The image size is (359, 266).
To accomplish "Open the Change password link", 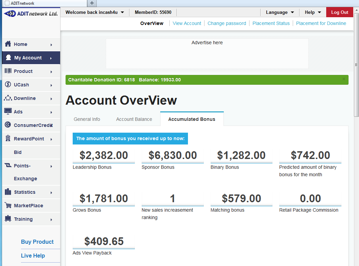I will pos(227,23).
